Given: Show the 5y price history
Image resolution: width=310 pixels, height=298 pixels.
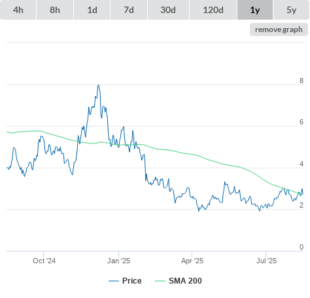Looking at the screenshot, I should pyautogui.click(x=291, y=10).
